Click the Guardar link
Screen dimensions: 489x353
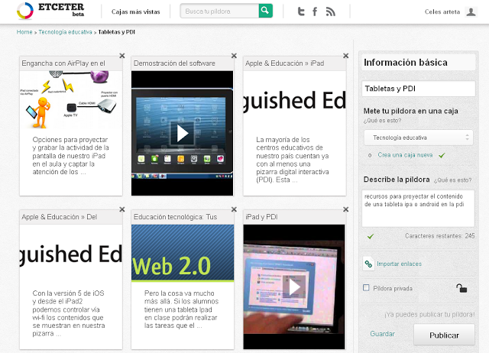click(382, 334)
